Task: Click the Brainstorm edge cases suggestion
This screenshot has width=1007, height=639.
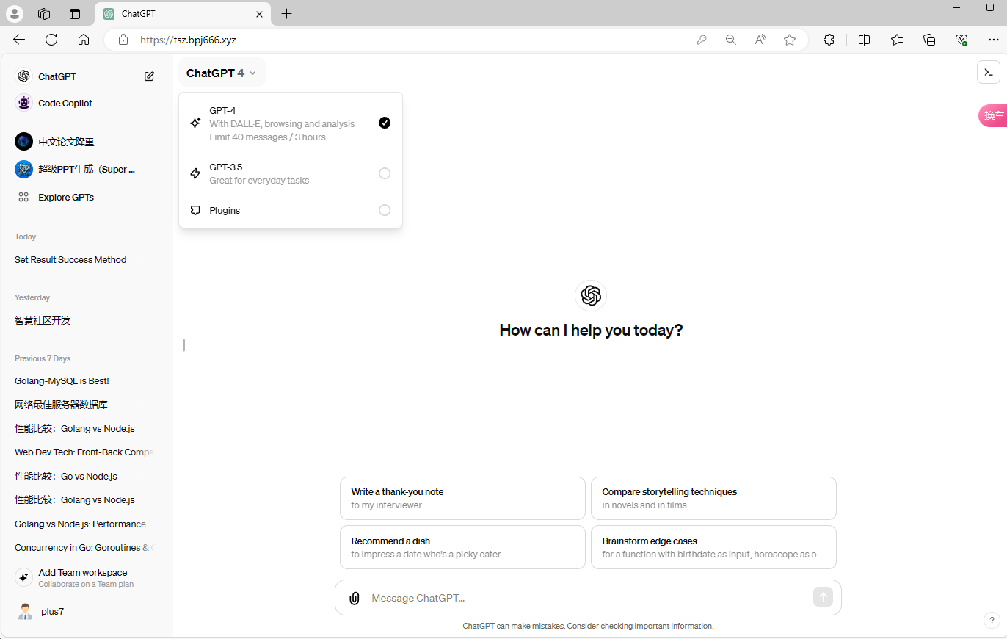Action: (713, 547)
